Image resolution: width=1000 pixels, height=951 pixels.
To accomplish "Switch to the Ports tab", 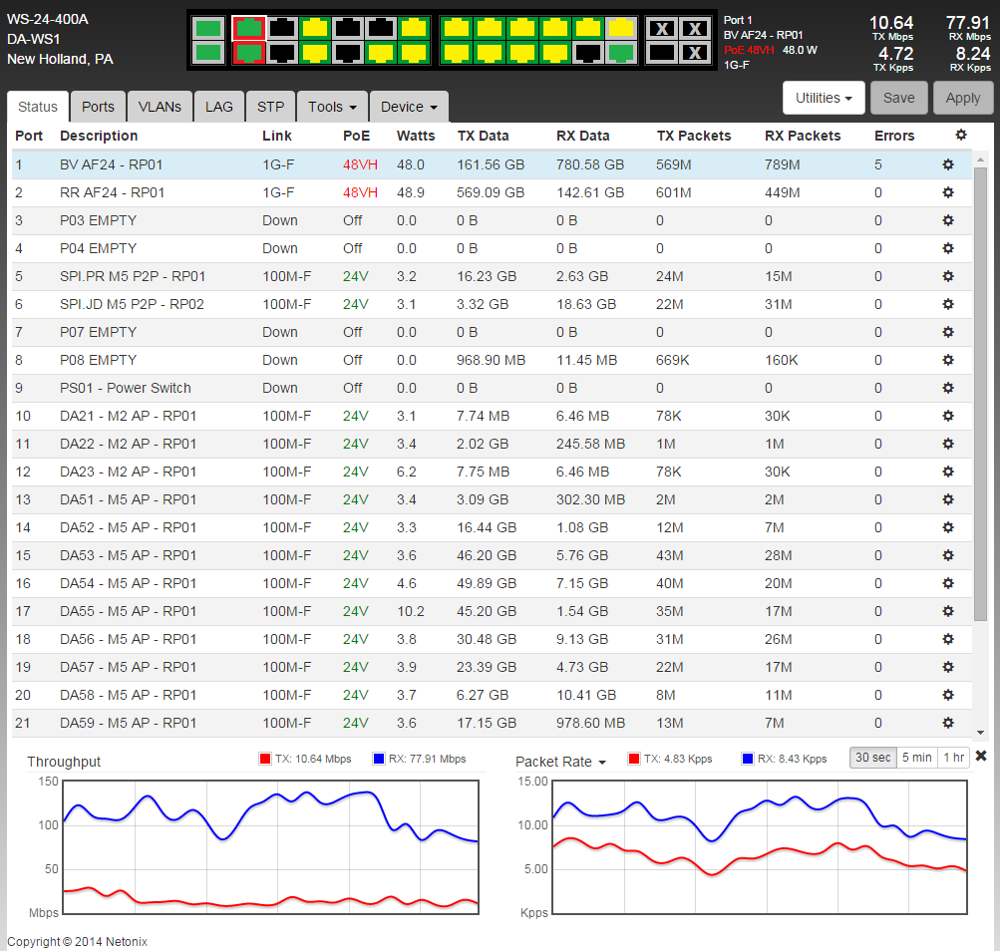I will [98, 107].
